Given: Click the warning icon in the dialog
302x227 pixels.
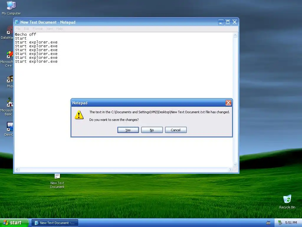Looking at the screenshot, I should click(79, 115).
